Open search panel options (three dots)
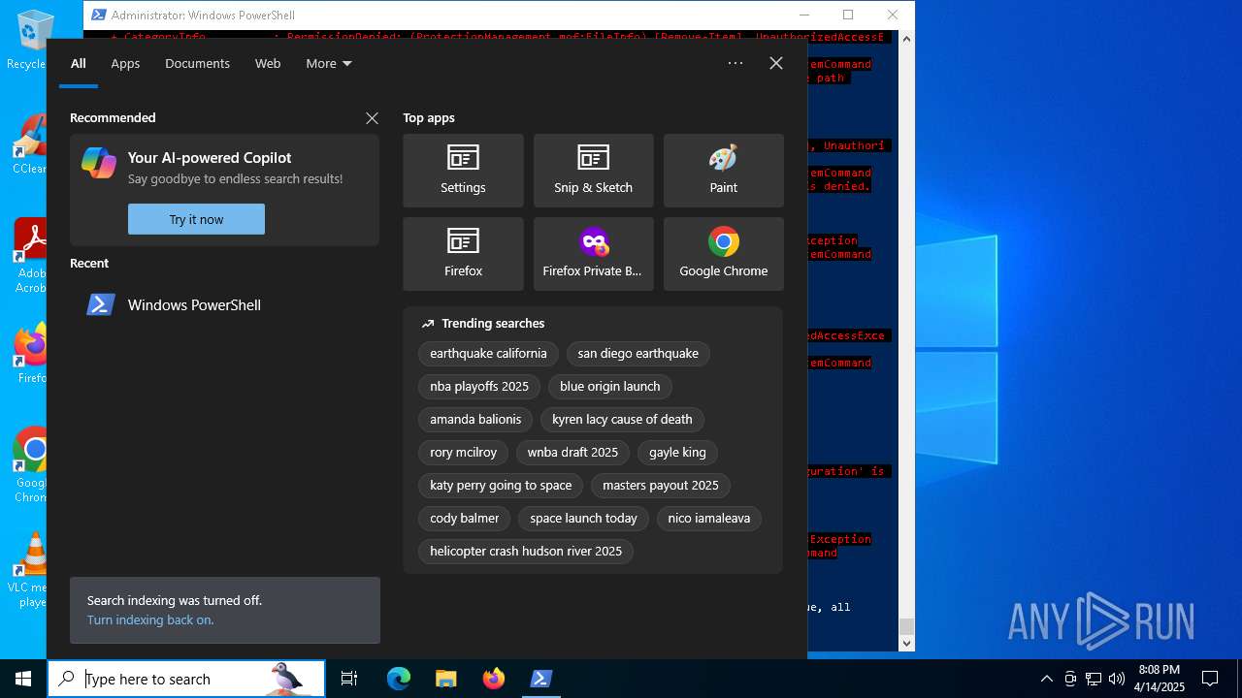 pyautogui.click(x=735, y=63)
